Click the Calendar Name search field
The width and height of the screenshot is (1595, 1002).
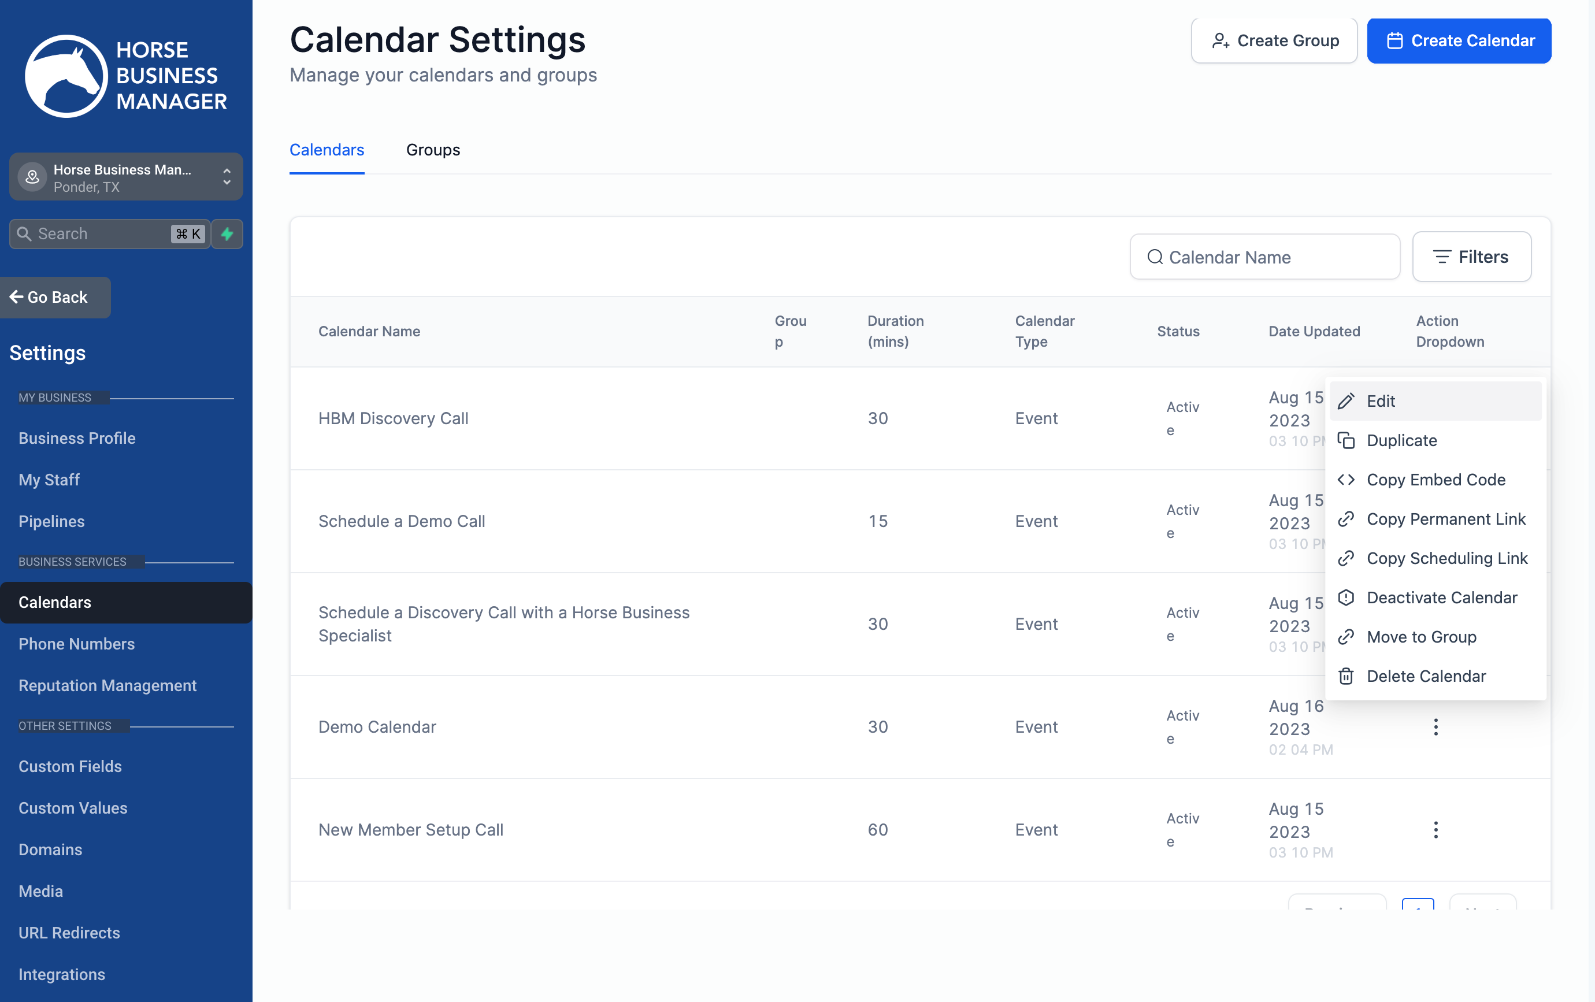click(1264, 257)
